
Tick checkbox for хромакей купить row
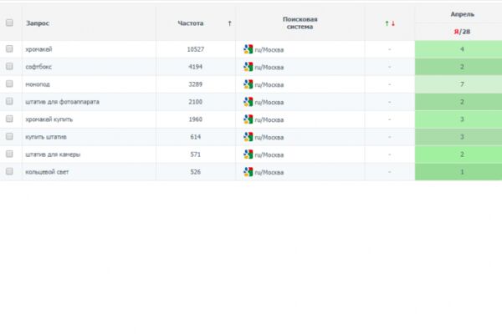[x=9, y=119]
